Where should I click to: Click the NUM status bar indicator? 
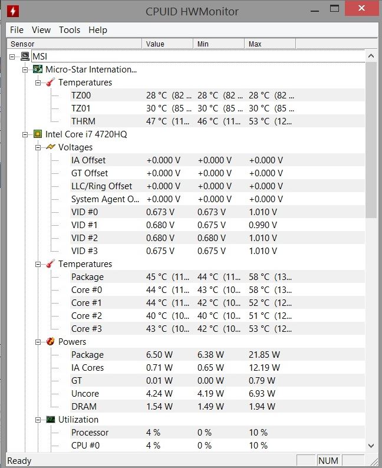(x=328, y=460)
